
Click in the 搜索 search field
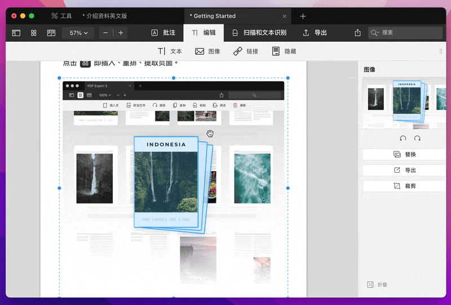point(409,33)
